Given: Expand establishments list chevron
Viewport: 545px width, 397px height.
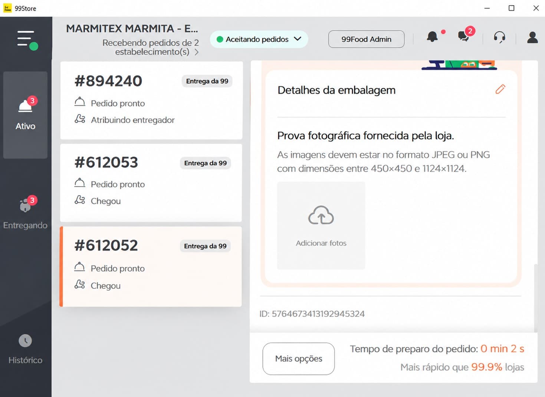Looking at the screenshot, I should click(197, 52).
